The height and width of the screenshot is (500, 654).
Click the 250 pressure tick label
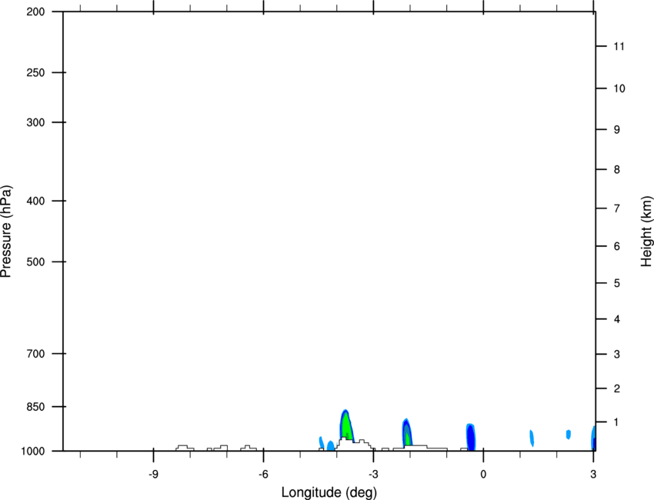[x=35, y=72]
